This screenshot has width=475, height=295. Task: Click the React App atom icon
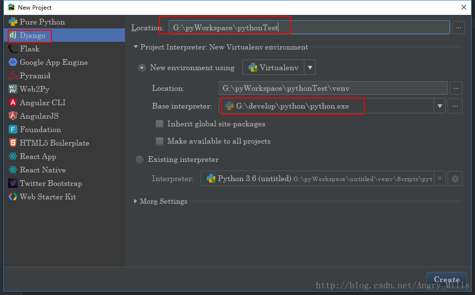(12, 156)
